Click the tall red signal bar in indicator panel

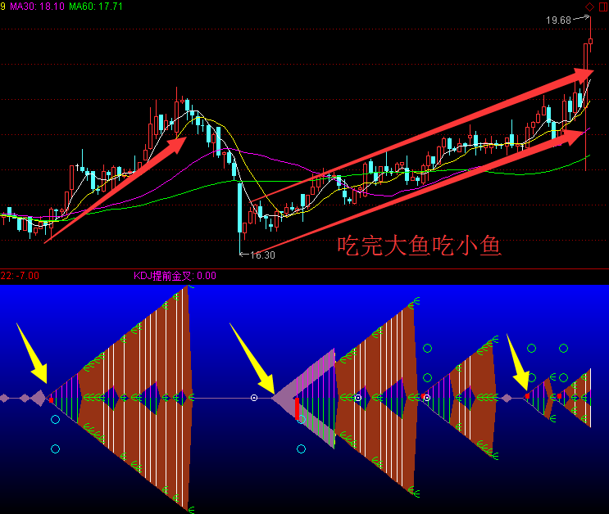[297, 408]
